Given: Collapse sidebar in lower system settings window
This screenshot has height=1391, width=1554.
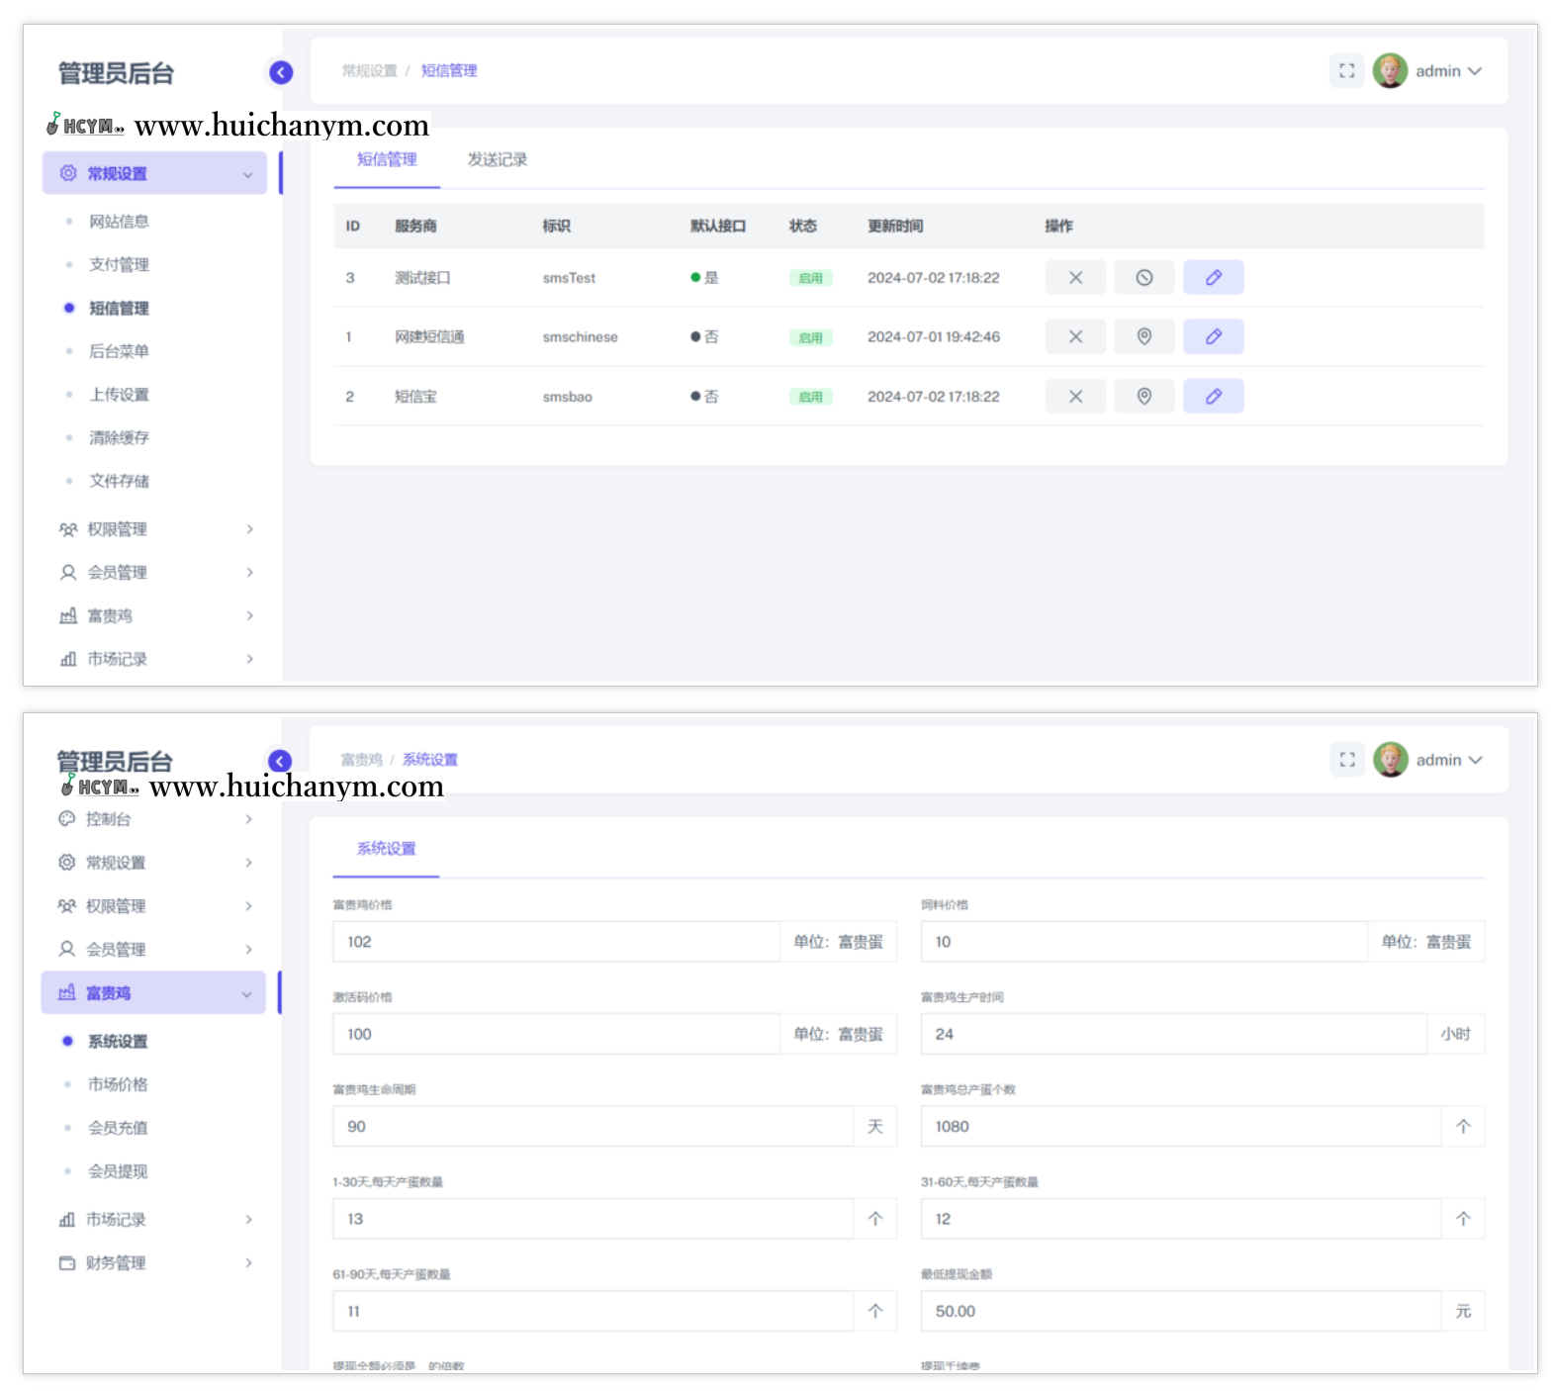Looking at the screenshot, I should tap(280, 761).
